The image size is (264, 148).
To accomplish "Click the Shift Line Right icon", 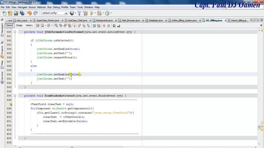I will [x=99, y=25].
